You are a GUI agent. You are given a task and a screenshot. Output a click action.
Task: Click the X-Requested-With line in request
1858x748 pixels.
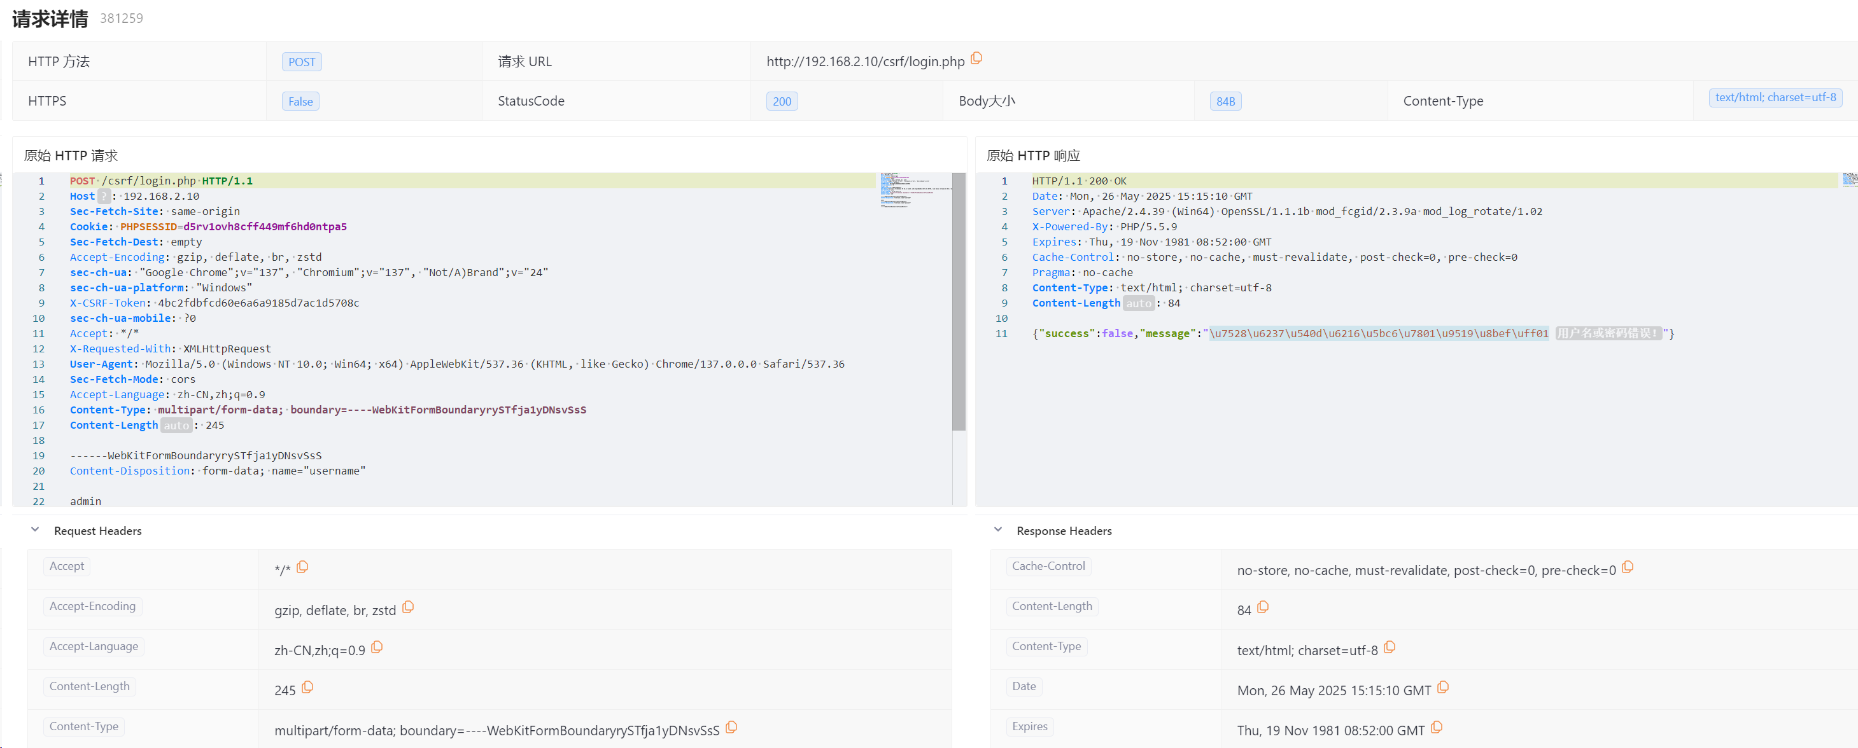click(170, 349)
